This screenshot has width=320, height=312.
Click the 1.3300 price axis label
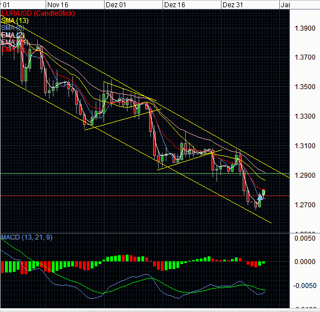(305, 116)
